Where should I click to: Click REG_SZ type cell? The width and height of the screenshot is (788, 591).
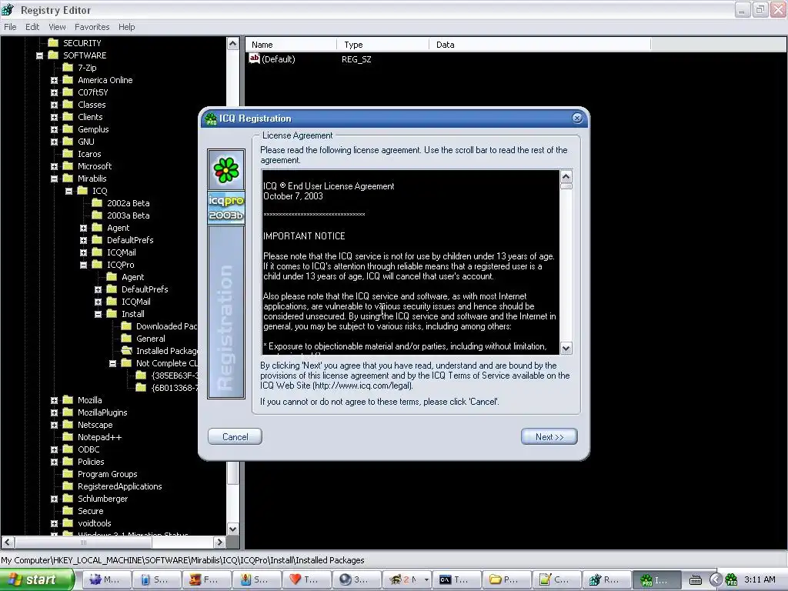tap(356, 59)
